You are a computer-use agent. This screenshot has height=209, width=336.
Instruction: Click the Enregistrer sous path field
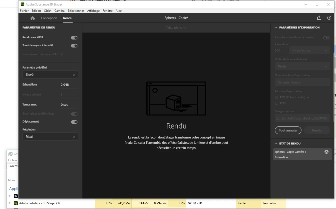point(303,118)
